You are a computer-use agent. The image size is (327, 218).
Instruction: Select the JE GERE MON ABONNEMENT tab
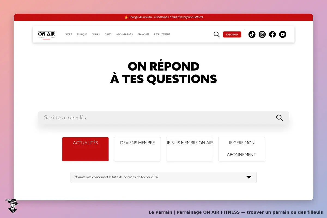(242, 149)
